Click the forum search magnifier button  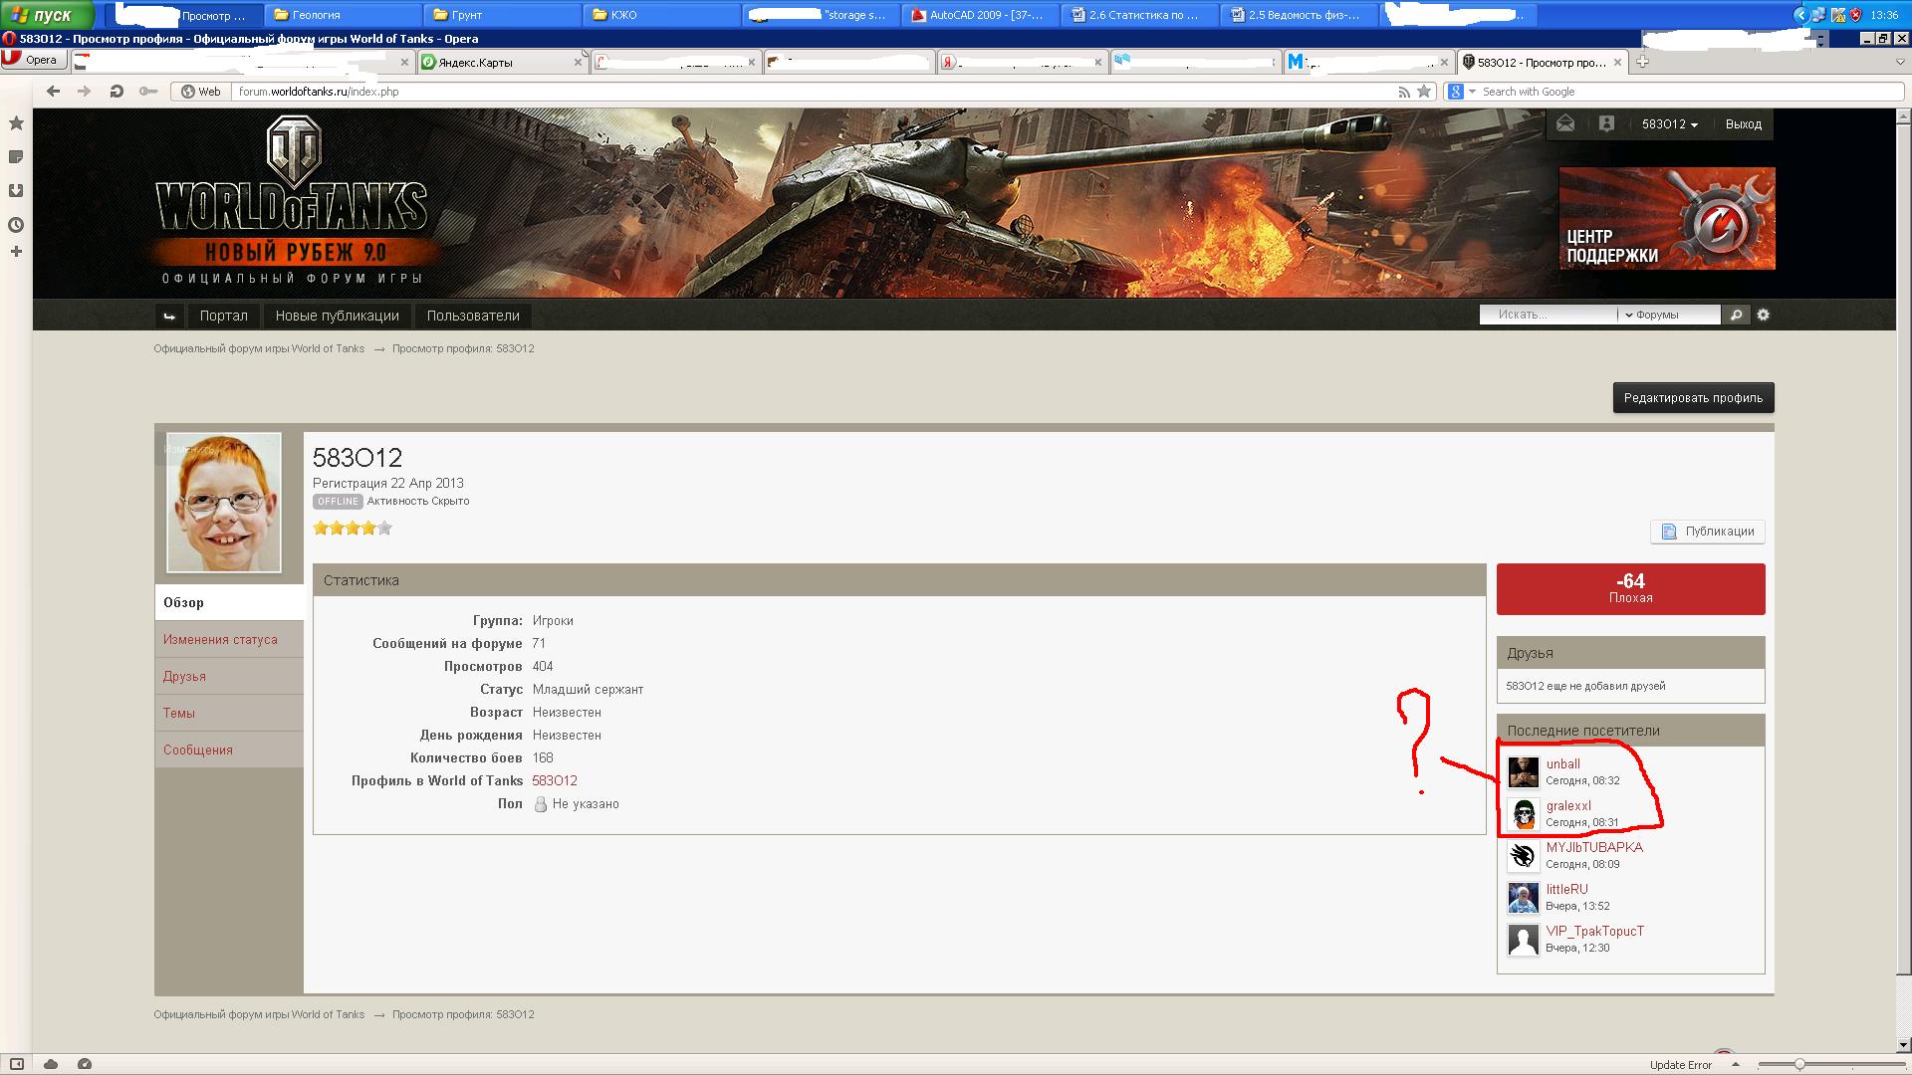click(1736, 315)
